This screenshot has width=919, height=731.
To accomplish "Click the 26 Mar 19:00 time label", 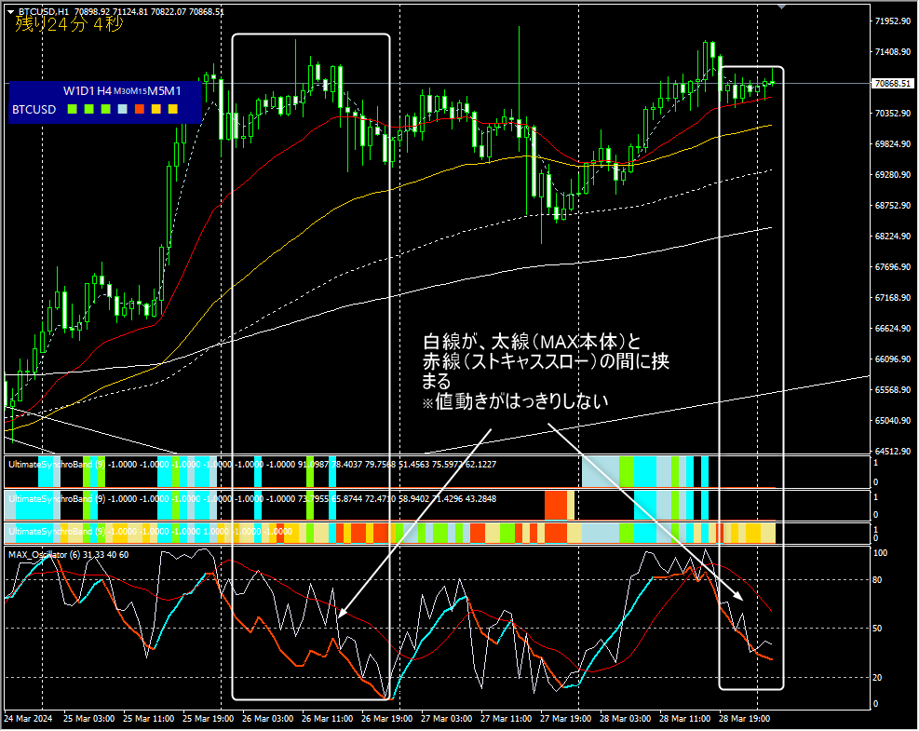I will pos(386,719).
